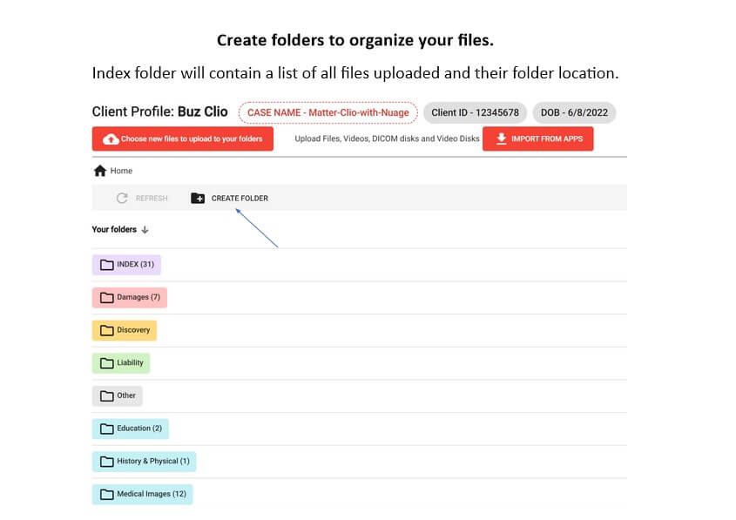Click the Create Folder plus icon
This screenshot has width=736, height=520.
click(198, 199)
